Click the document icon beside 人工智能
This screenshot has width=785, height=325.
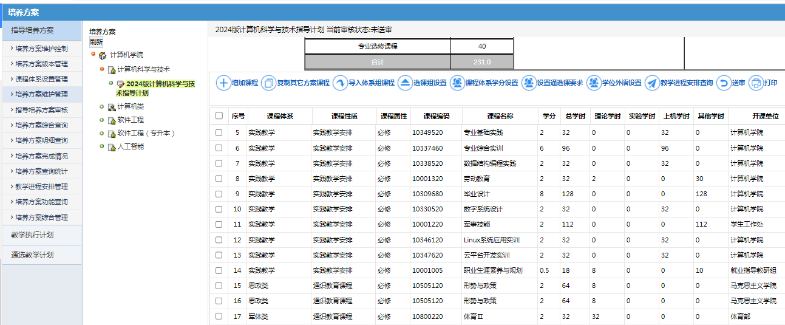pos(112,147)
